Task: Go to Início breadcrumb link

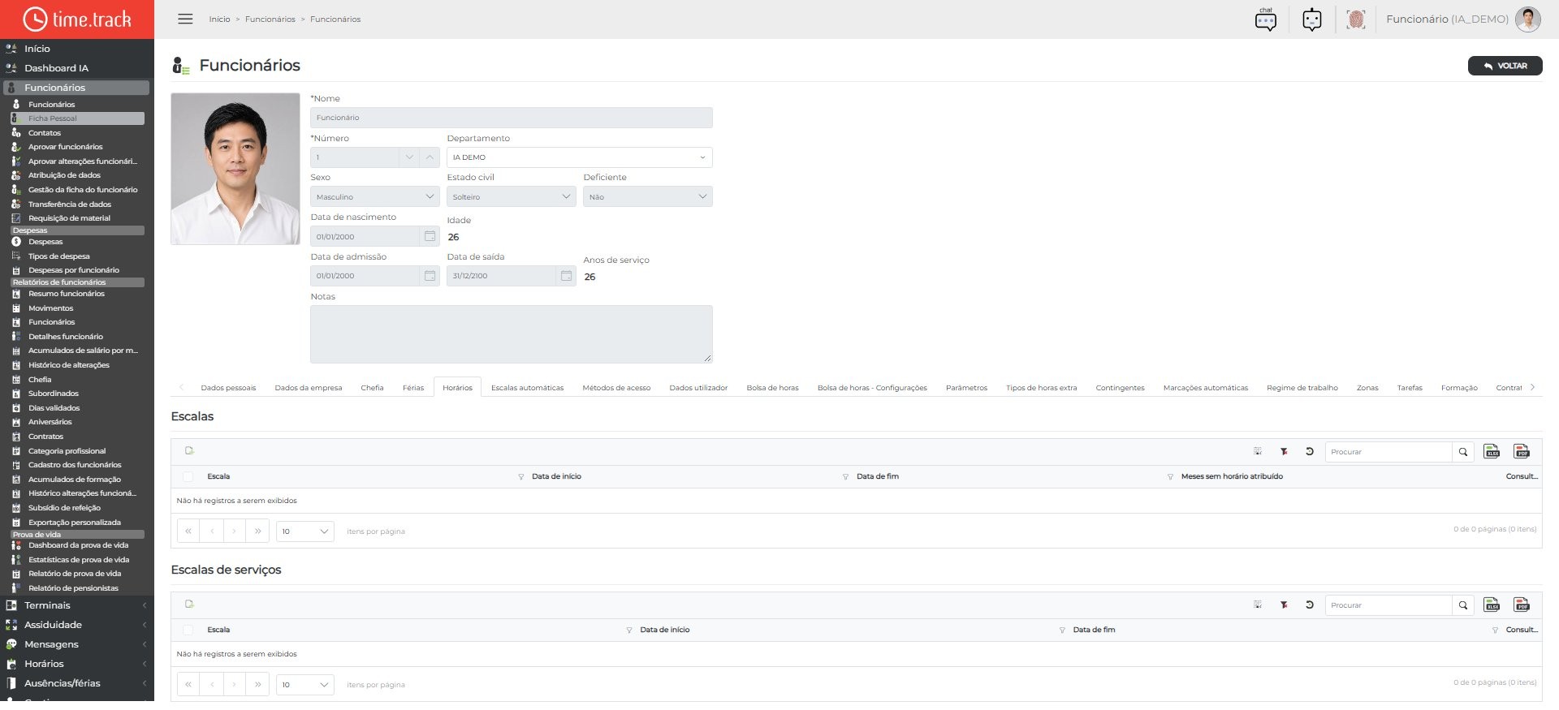Action: (x=219, y=19)
